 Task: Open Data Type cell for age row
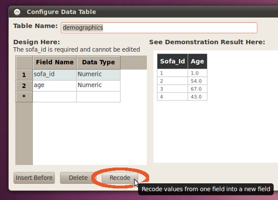click(x=98, y=86)
